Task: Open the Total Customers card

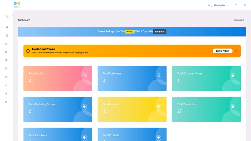Action: pos(132,79)
